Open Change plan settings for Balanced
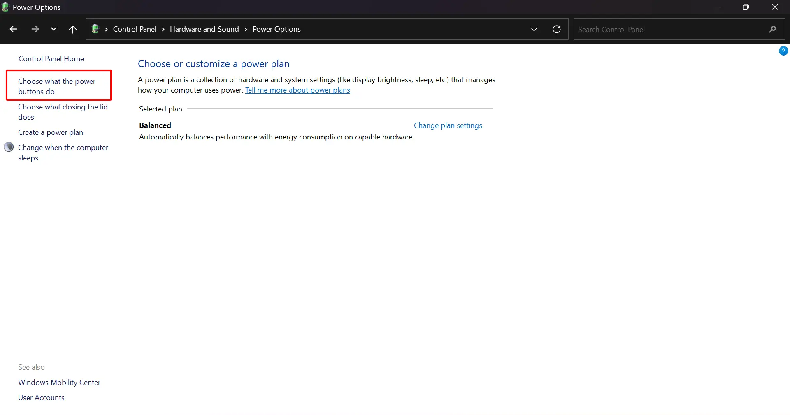790x415 pixels. pos(448,125)
